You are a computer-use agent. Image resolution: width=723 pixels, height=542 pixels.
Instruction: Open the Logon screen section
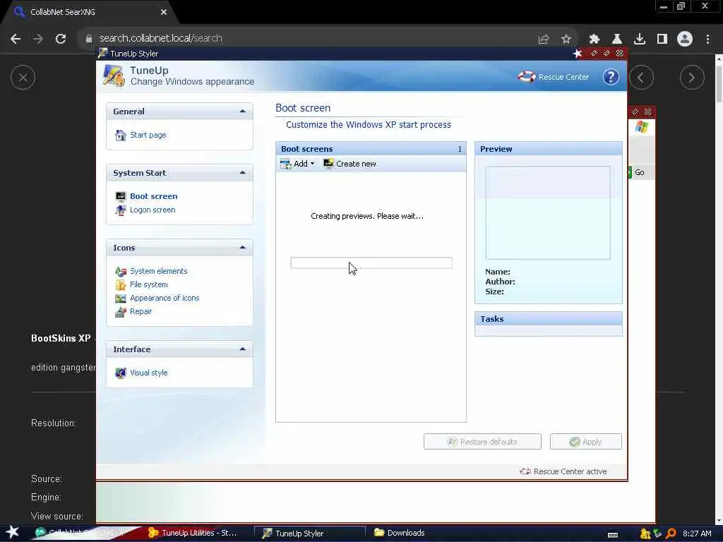click(153, 210)
